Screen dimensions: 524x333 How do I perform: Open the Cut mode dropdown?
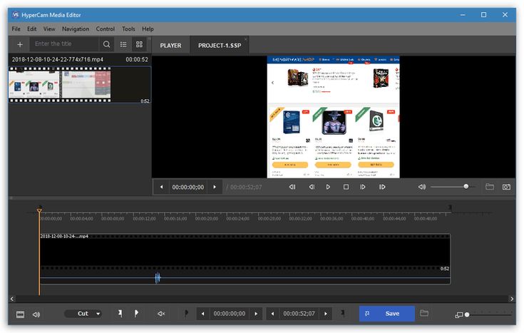(83, 314)
